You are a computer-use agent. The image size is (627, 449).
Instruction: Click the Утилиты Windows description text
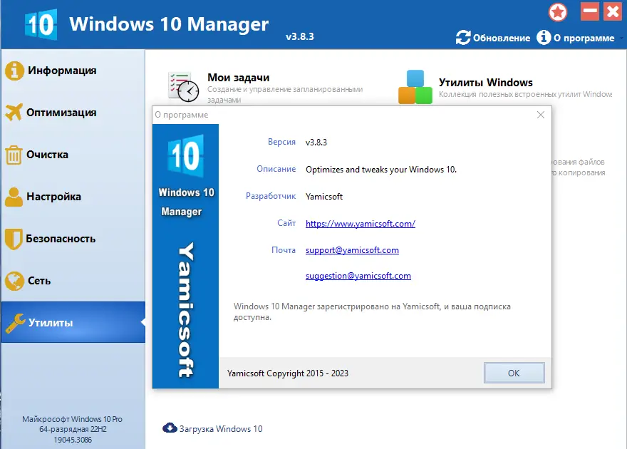coord(525,94)
